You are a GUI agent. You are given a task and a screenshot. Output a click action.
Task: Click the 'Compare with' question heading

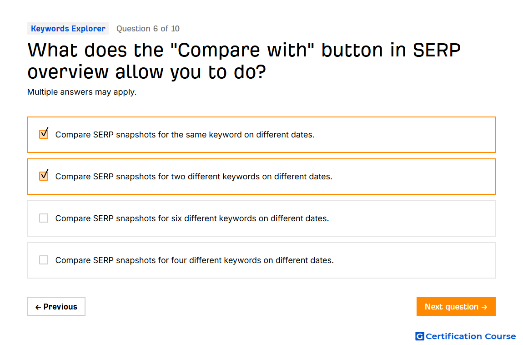point(244,61)
